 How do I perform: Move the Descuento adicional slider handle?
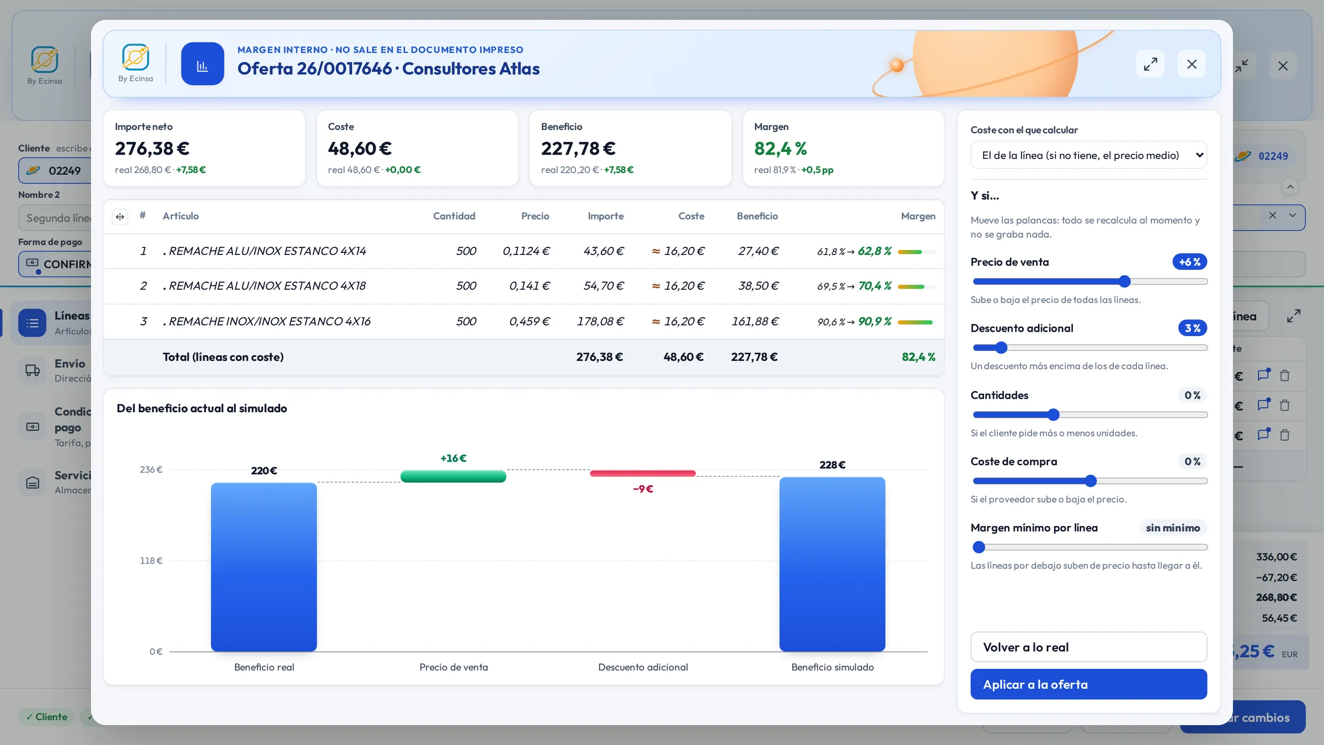(x=1001, y=348)
